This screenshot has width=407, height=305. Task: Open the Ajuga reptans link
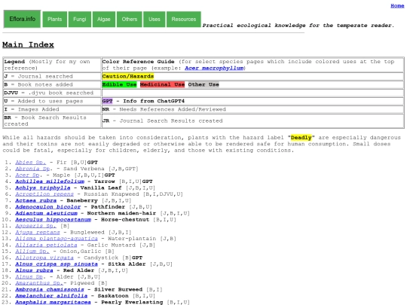click(x=38, y=233)
